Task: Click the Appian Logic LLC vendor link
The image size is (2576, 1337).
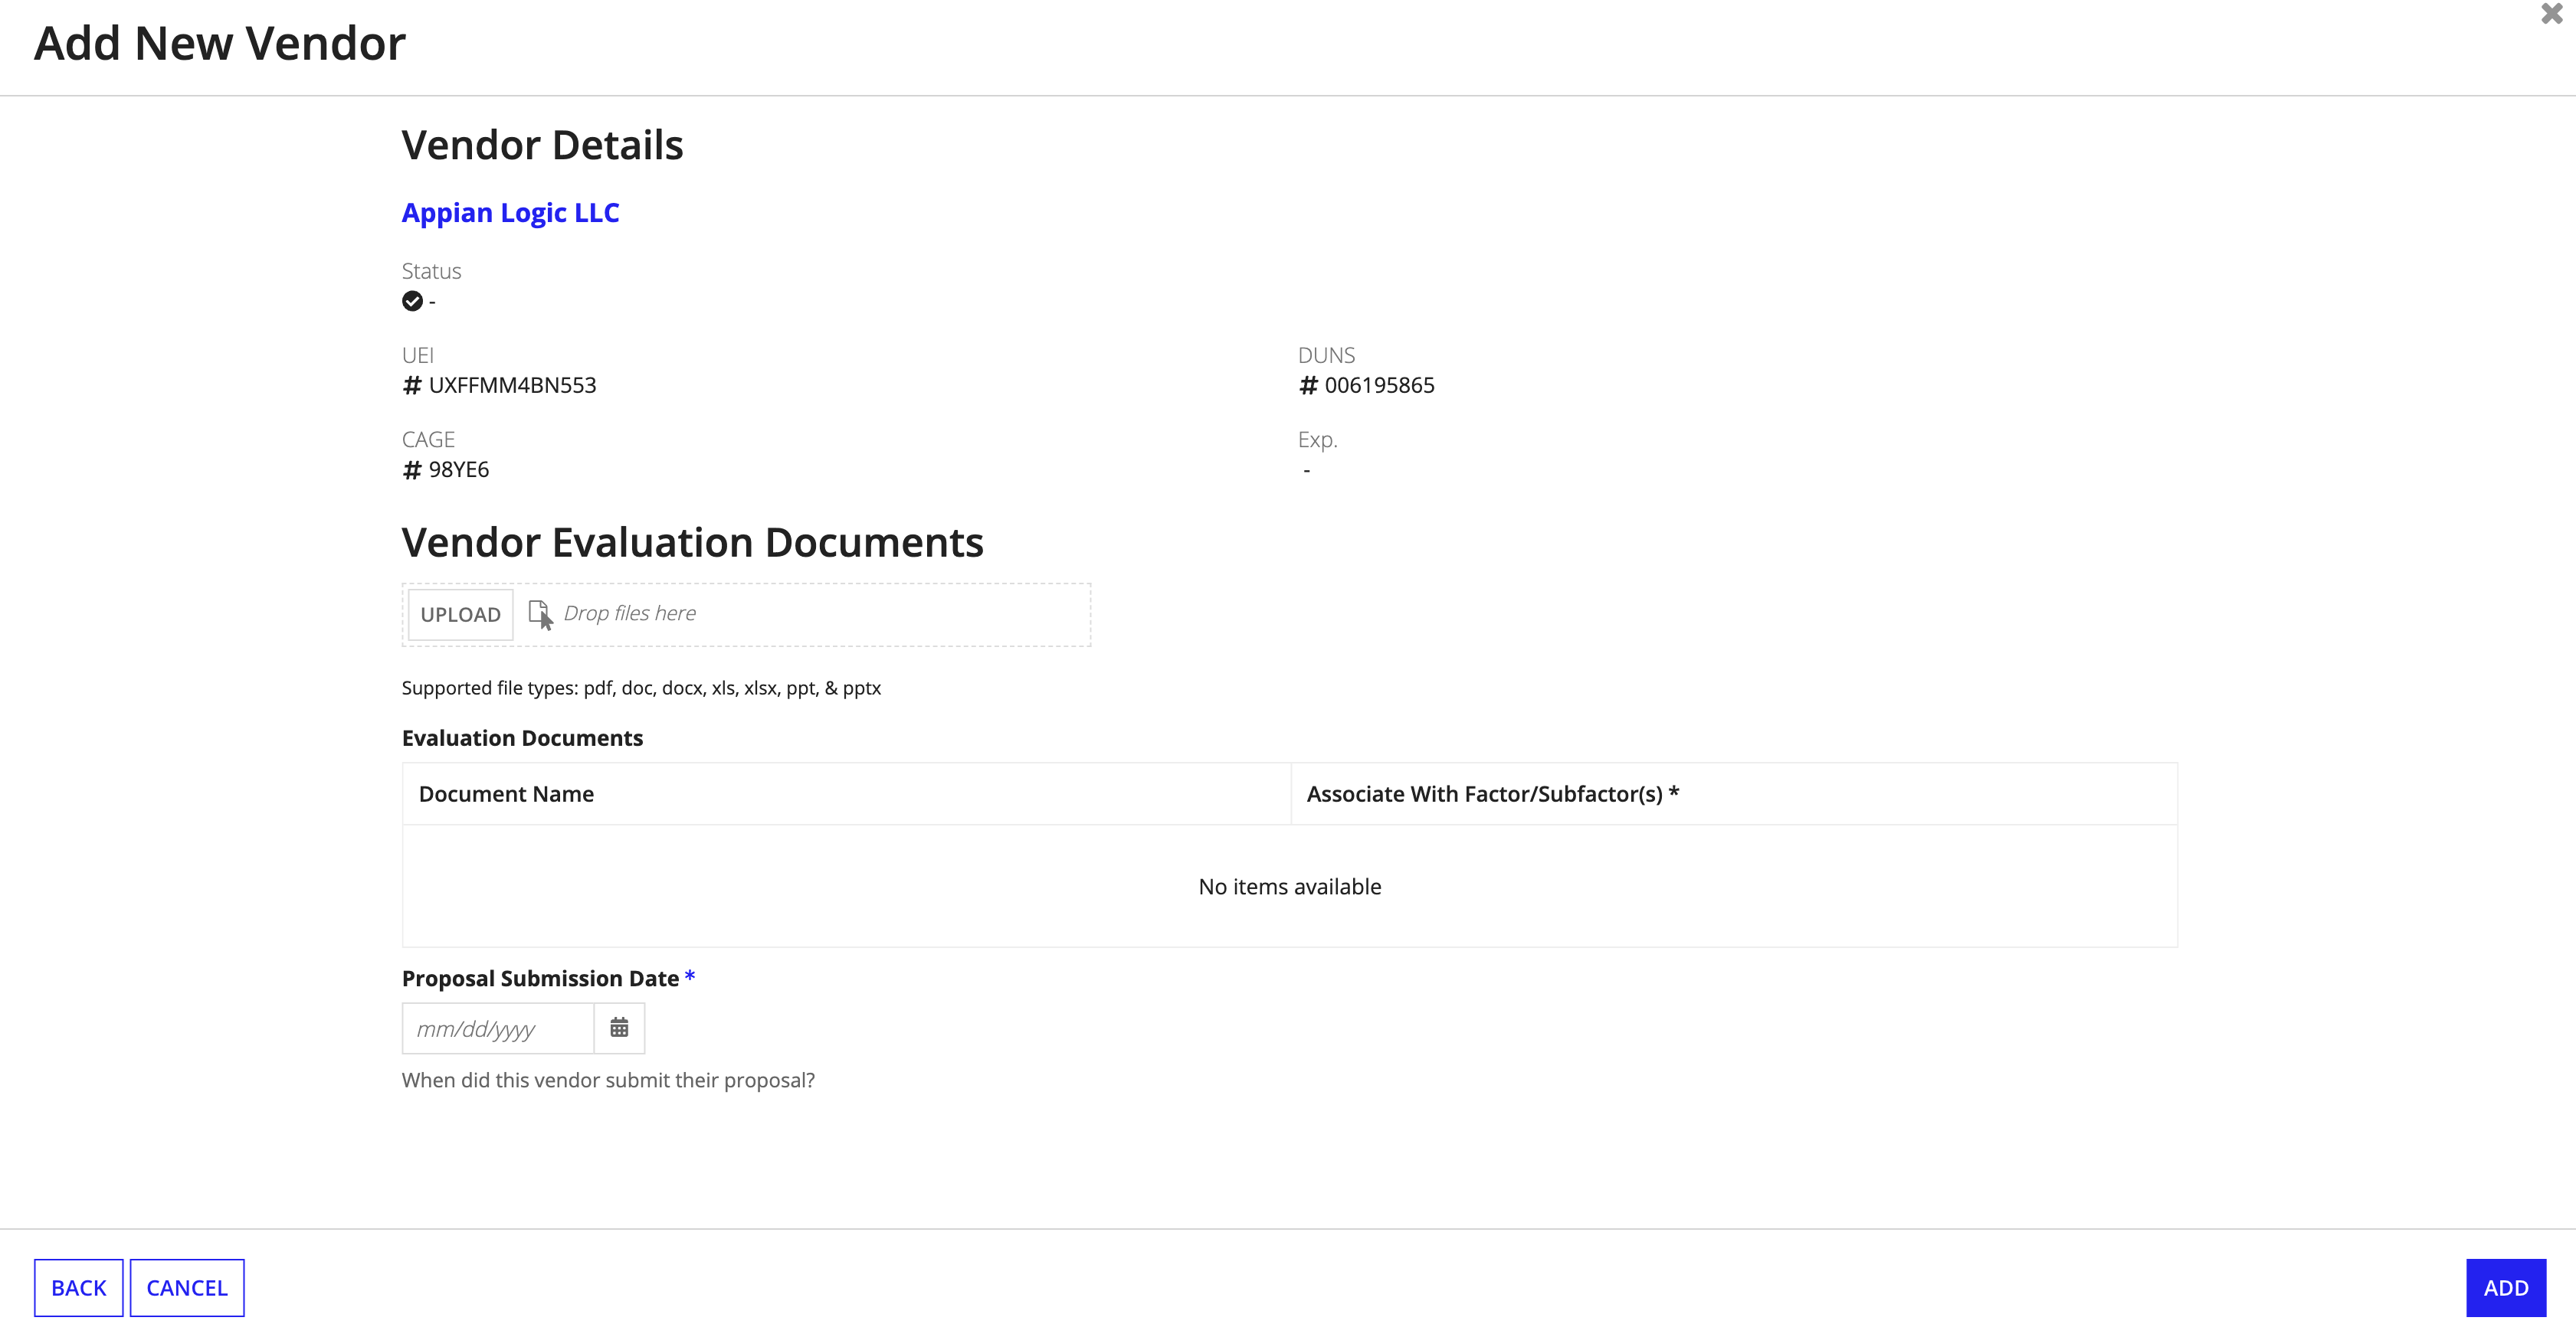Action: point(510,211)
